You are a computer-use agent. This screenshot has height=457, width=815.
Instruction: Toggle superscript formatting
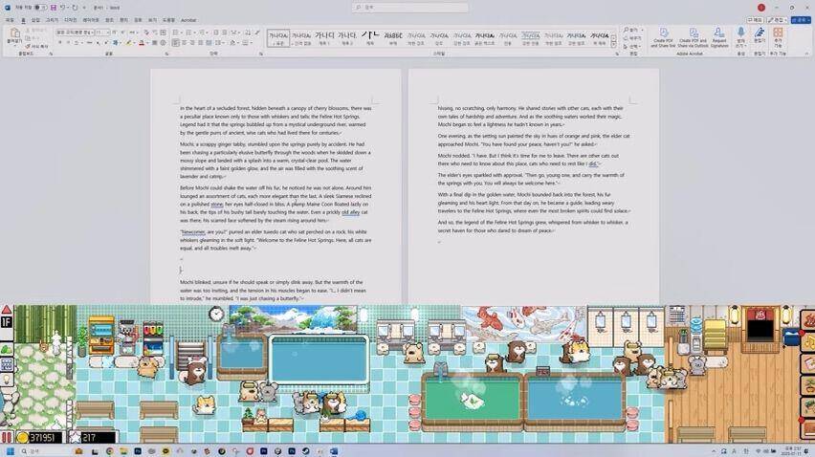(x=106, y=43)
